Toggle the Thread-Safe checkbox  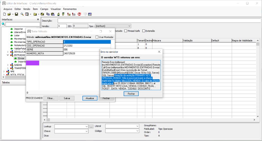tap(125, 31)
